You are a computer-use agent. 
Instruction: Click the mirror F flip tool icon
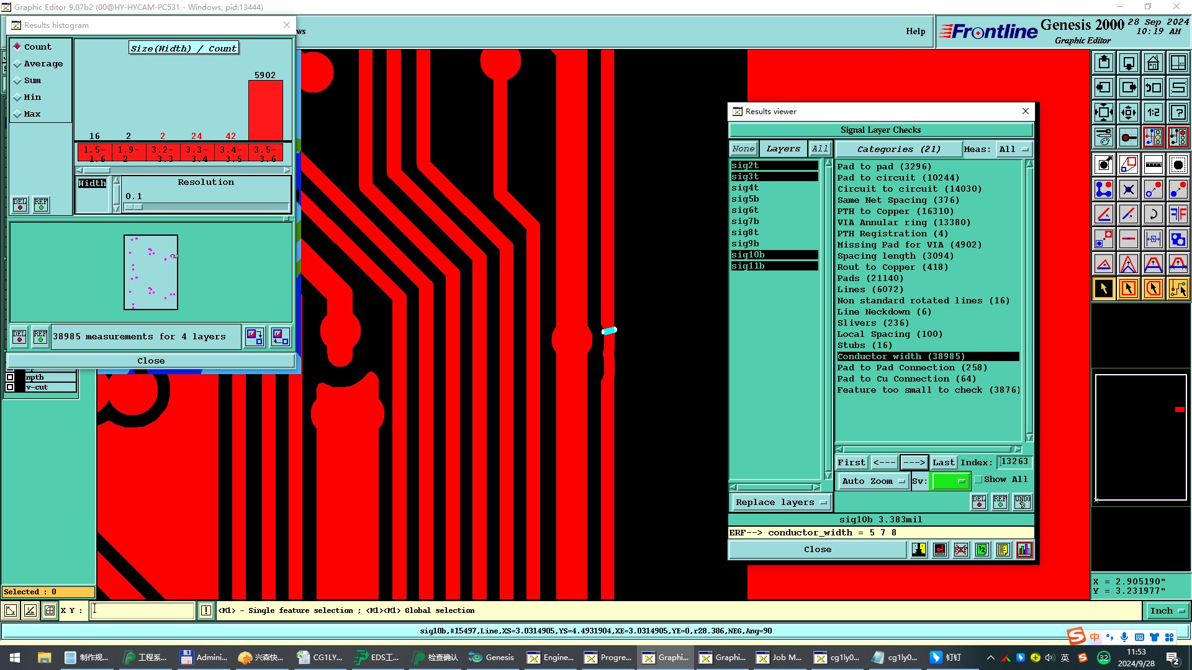pyautogui.click(x=1178, y=214)
